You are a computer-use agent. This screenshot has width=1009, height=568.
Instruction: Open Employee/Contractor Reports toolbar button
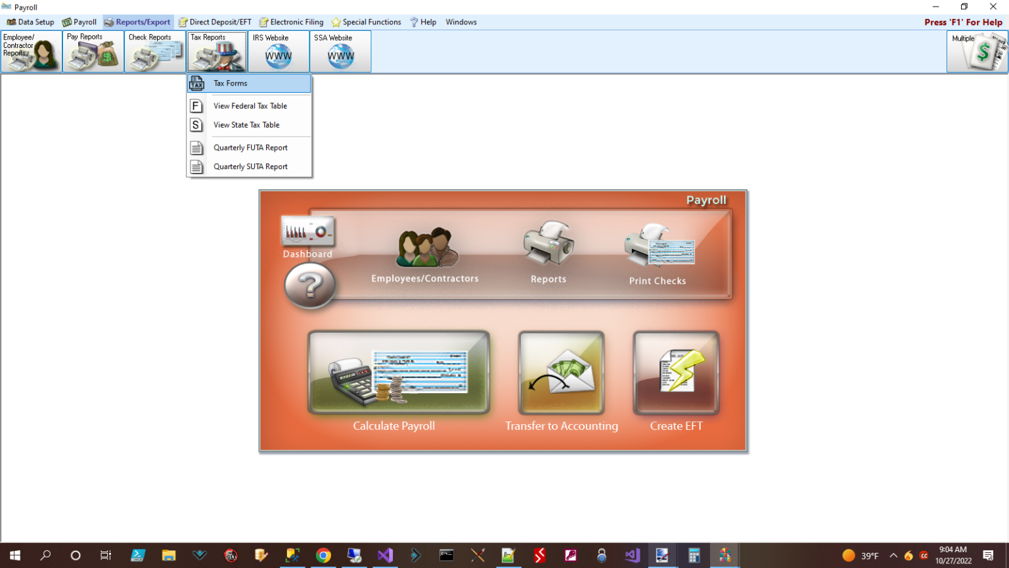[x=32, y=51]
